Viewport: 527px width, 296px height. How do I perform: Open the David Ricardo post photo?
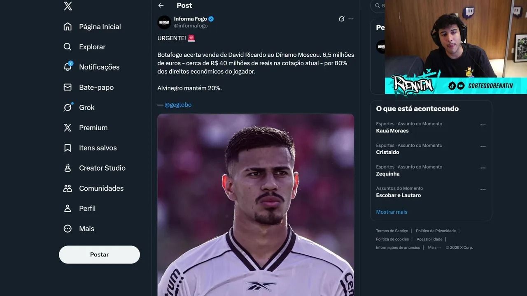[x=256, y=205]
